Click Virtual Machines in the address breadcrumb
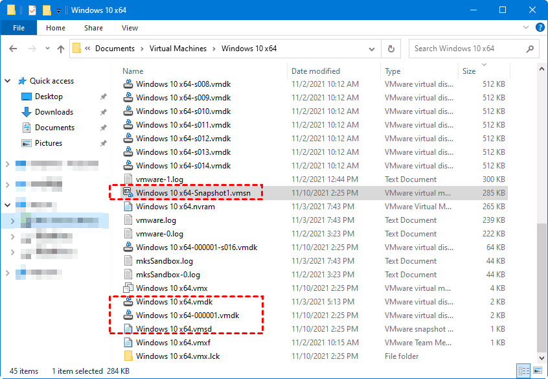 178,48
